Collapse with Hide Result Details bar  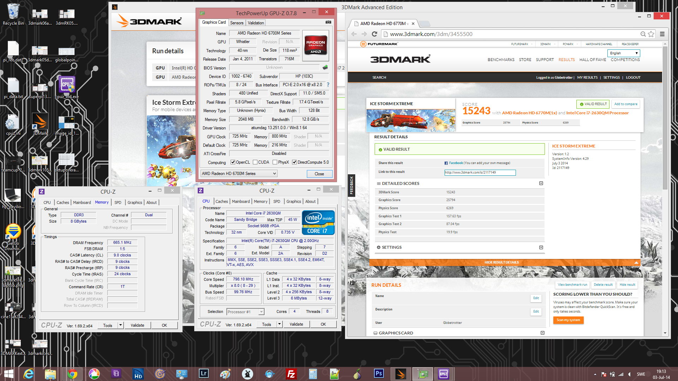[x=505, y=262]
